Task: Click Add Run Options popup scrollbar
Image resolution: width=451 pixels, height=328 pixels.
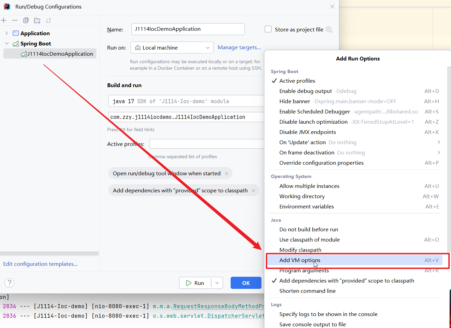Action: coord(449,159)
